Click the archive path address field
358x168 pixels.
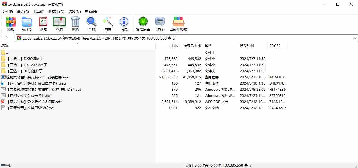(187, 38)
